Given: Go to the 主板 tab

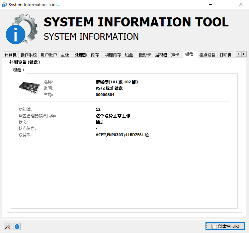Looking at the screenshot, I should (65, 55).
